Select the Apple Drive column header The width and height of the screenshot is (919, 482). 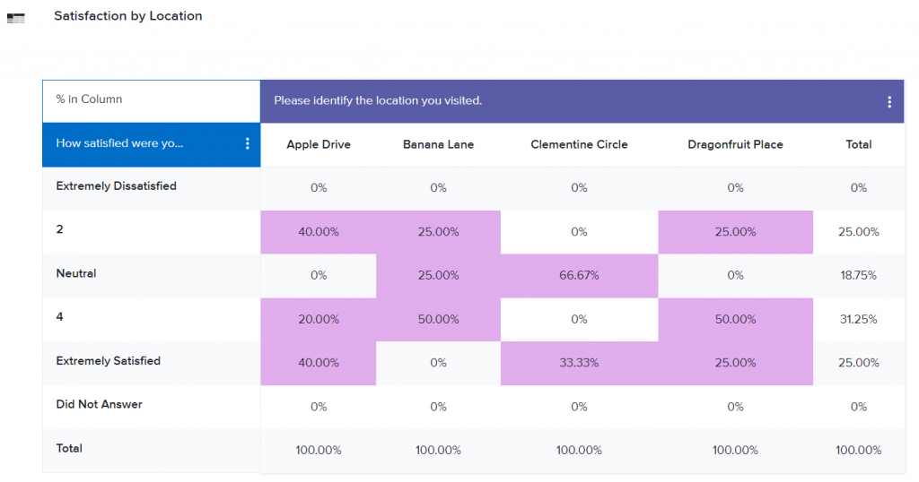click(x=319, y=144)
